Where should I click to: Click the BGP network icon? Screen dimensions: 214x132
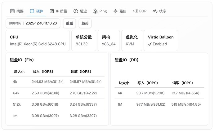pyautogui.click(x=135, y=11)
